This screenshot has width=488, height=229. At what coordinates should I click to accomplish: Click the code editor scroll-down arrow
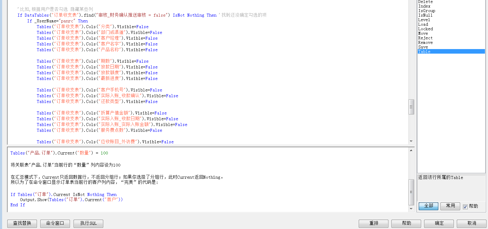pos(411,141)
